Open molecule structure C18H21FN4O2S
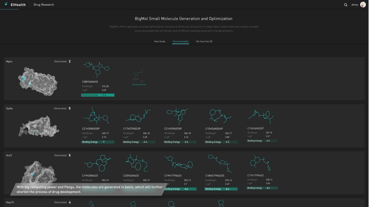The image size is (369, 207). click(x=220, y=164)
